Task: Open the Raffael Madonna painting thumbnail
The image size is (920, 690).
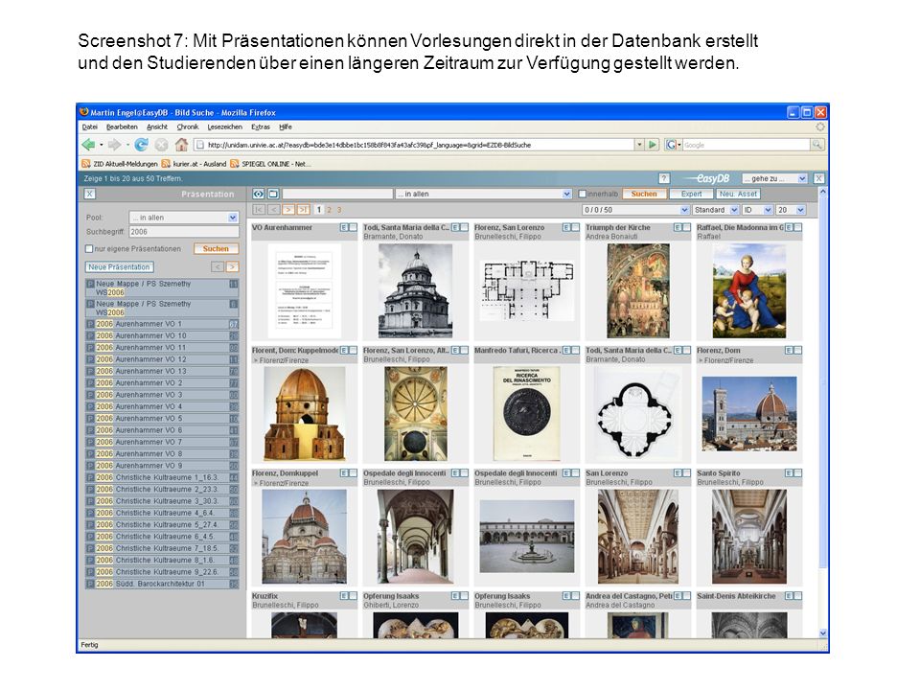Action: pos(749,291)
